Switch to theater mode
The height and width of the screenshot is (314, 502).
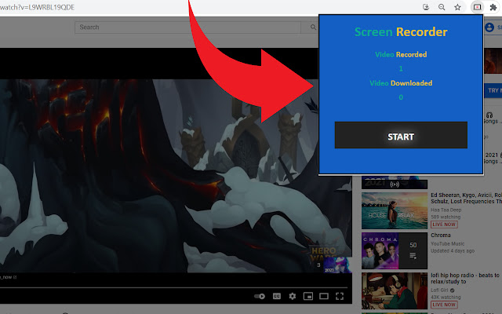pyautogui.click(x=324, y=296)
